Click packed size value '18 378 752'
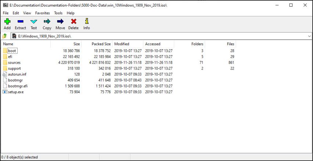The image size is (313, 161). point(102,51)
